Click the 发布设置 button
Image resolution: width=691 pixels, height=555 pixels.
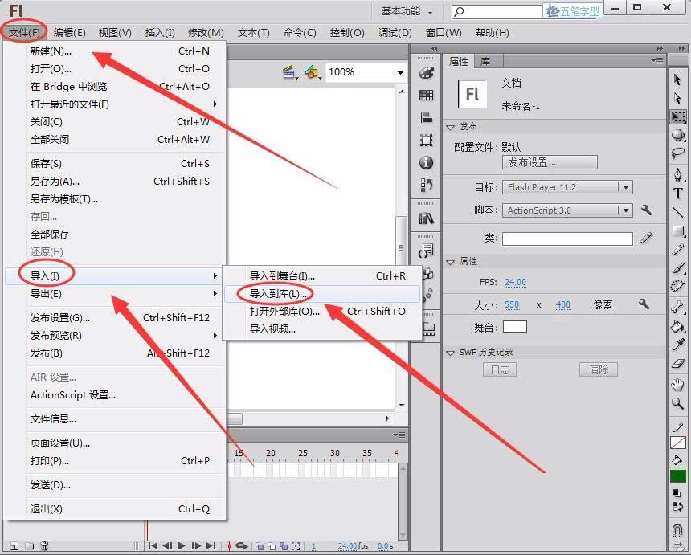pos(550,162)
